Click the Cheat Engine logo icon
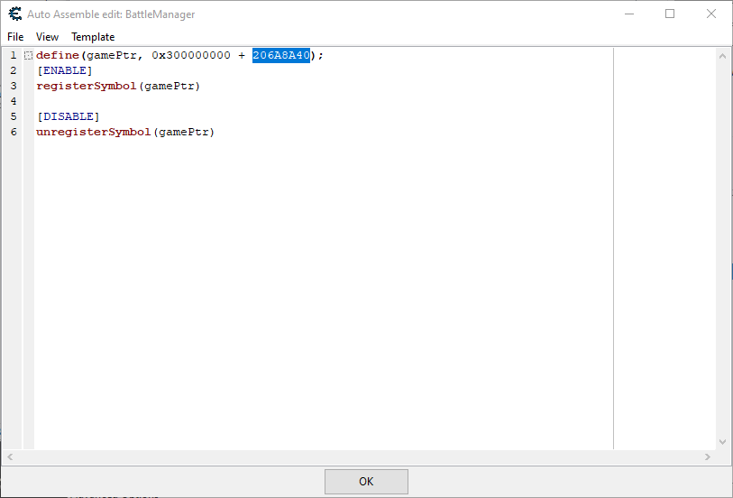This screenshot has height=498, width=733. (15, 14)
